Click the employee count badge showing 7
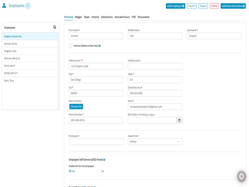 pyautogui.click(x=27, y=5)
